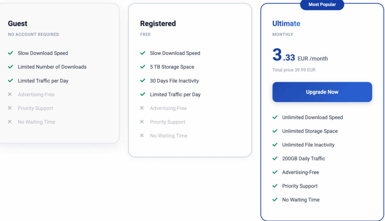The width and height of the screenshot is (385, 221).
Task: Click the X icon beside Guest Advertising-Free
Action: click(9, 94)
